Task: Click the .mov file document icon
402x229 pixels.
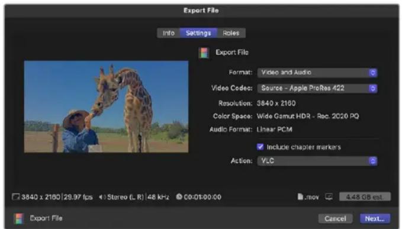Action: (300, 196)
